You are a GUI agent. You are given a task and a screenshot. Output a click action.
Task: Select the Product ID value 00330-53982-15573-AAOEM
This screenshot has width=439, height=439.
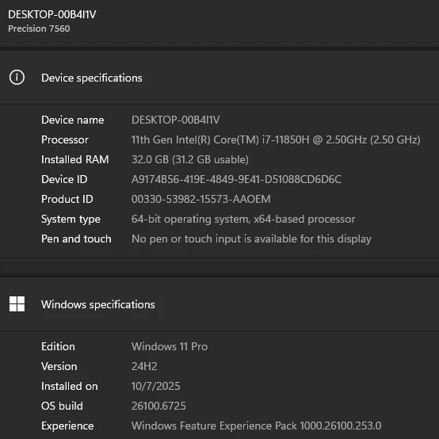click(201, 199)
